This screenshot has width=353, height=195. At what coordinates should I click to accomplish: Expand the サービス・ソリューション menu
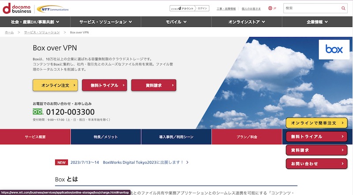pyautogui.click(x=105, y=22)
